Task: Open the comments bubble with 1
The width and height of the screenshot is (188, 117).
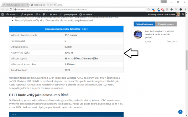Action: coord(45,14)
